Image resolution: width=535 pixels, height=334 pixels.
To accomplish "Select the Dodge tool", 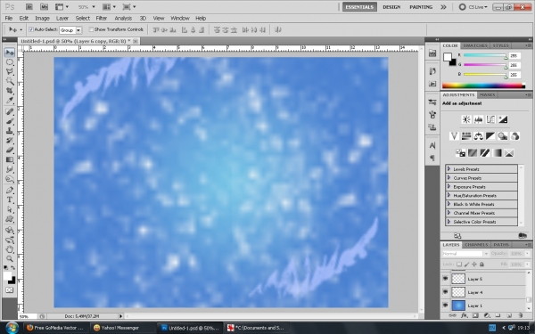I will pyautogui.click(x=10, y=179).
